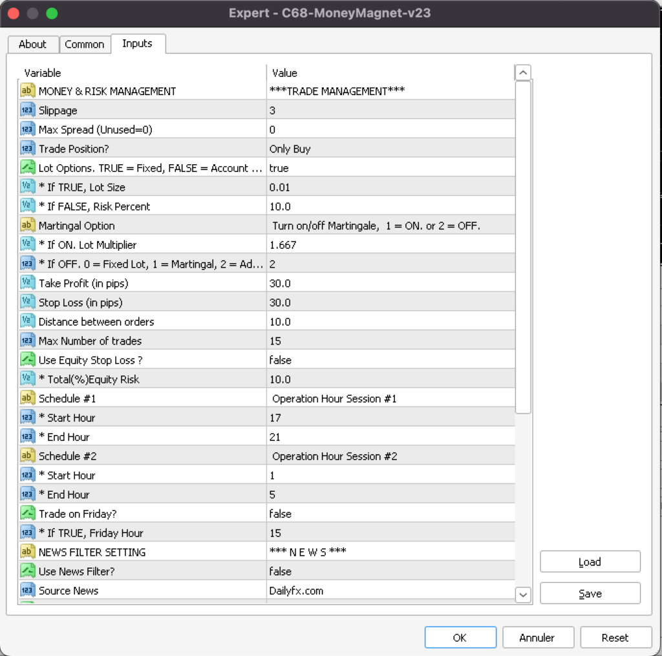Switch to the Common tab
The image size is (662, 656).
(x=84, y=44)
